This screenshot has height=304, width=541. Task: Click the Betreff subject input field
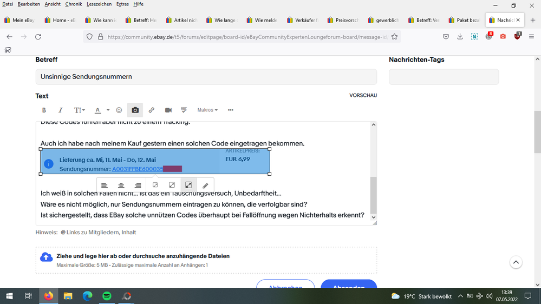coord(206,77)
